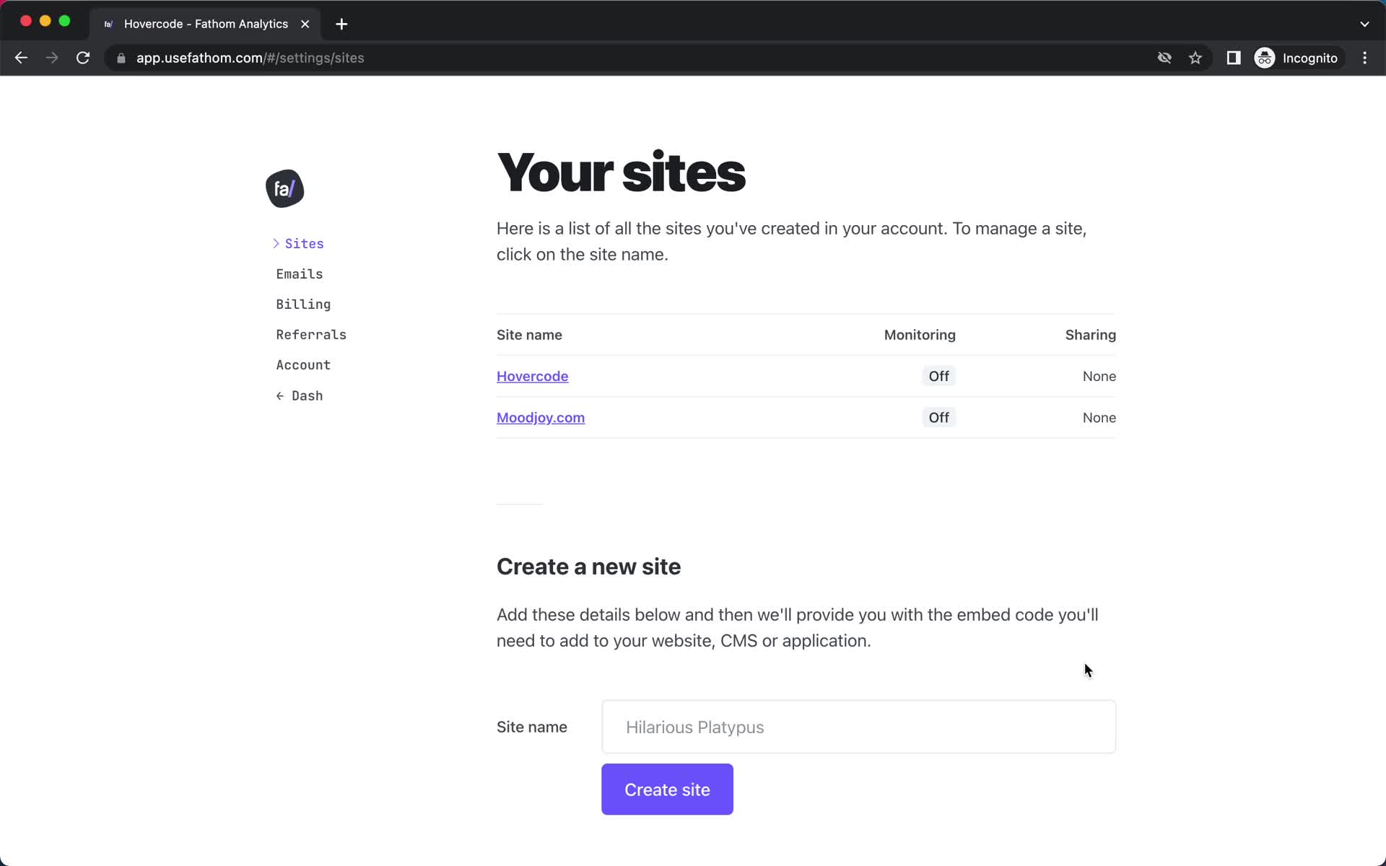Screen dimensions: 1386x866
Task: Click the Fathom Analytics logo icon
Action: point(285,188)
